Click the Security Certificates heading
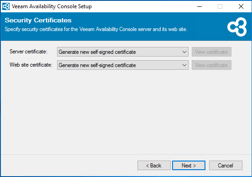This screenshot has height=177, width=252. coord(38,20)
